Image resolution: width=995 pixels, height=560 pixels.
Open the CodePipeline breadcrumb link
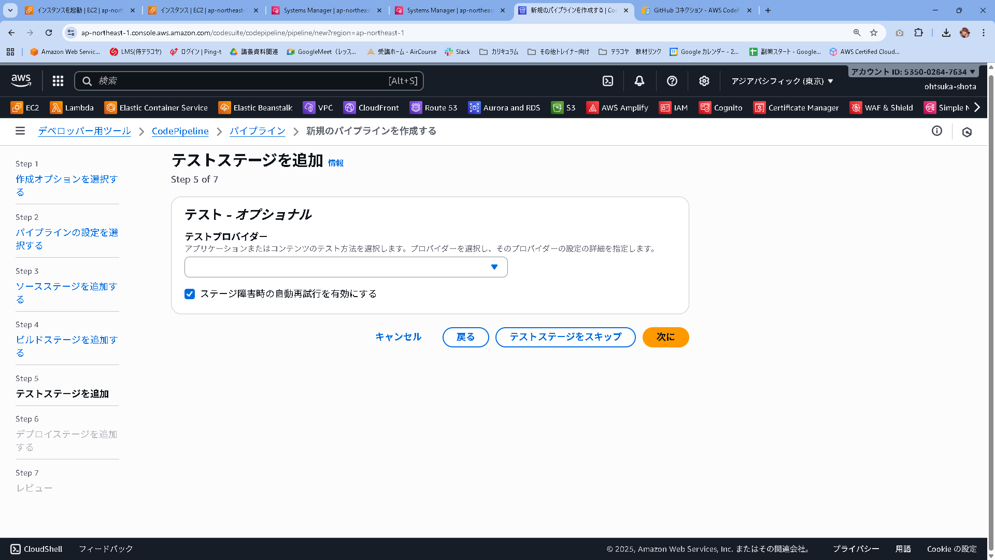coord(180,131)
